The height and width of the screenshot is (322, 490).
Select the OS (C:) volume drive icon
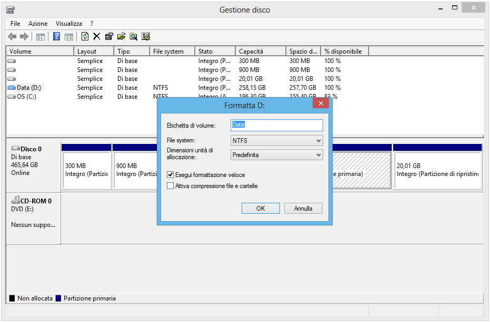point(12,96)
